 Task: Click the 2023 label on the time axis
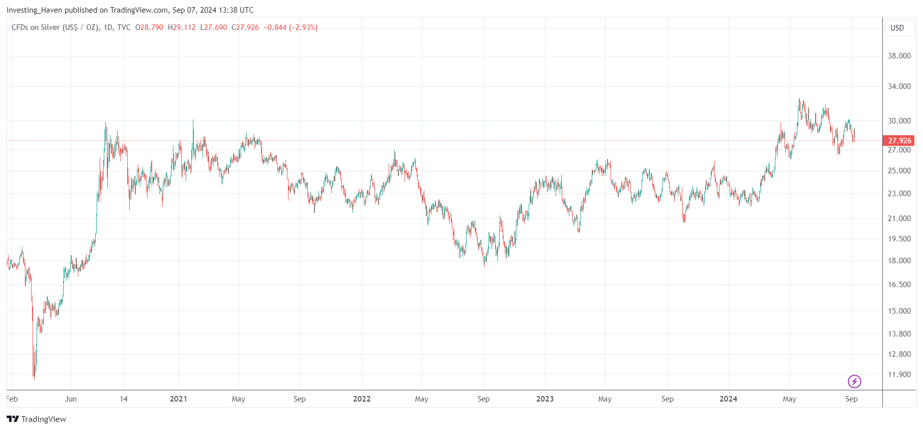coord(545,399)
